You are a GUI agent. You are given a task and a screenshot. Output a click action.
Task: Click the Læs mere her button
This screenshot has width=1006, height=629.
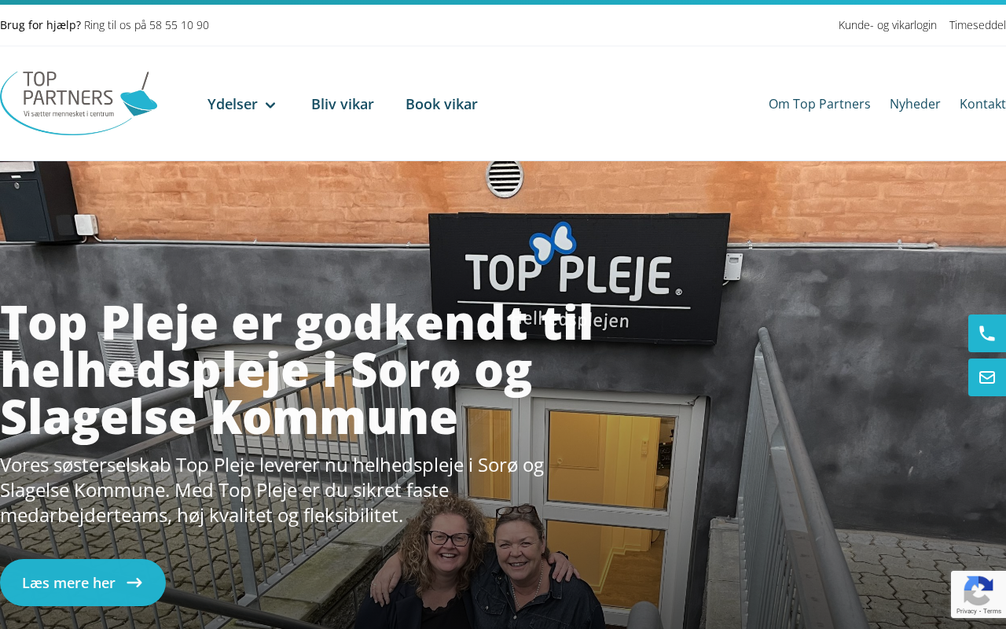point(83,583)
